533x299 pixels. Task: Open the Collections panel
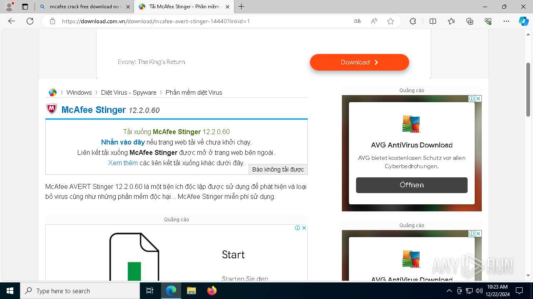coord(470,21)
